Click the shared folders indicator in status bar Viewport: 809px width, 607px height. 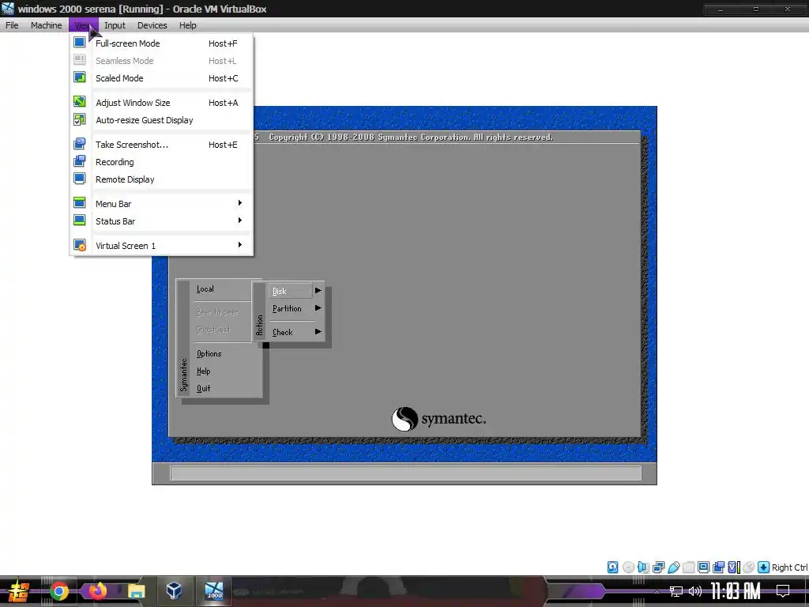click(688, 567)
